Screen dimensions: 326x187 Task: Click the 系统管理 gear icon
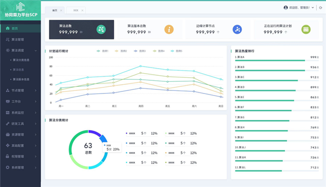click(8, 167)
